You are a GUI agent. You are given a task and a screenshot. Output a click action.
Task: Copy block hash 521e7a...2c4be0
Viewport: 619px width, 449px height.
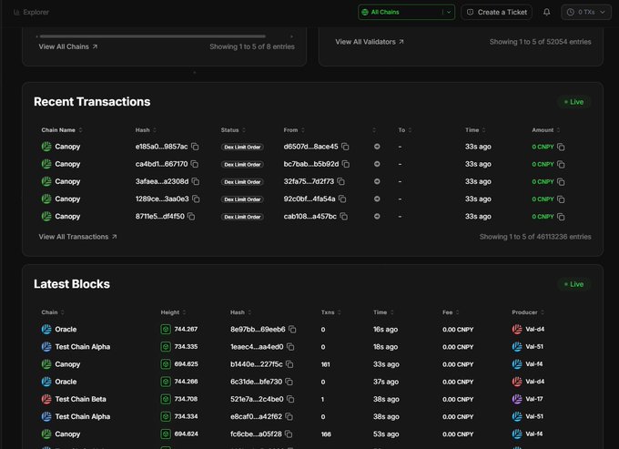pos(290,399)
